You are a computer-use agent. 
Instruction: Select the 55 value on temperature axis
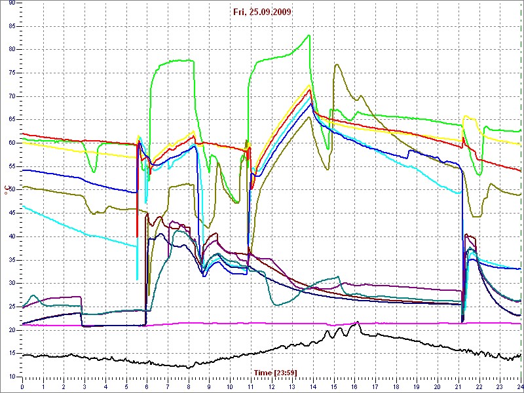point(11,166)
